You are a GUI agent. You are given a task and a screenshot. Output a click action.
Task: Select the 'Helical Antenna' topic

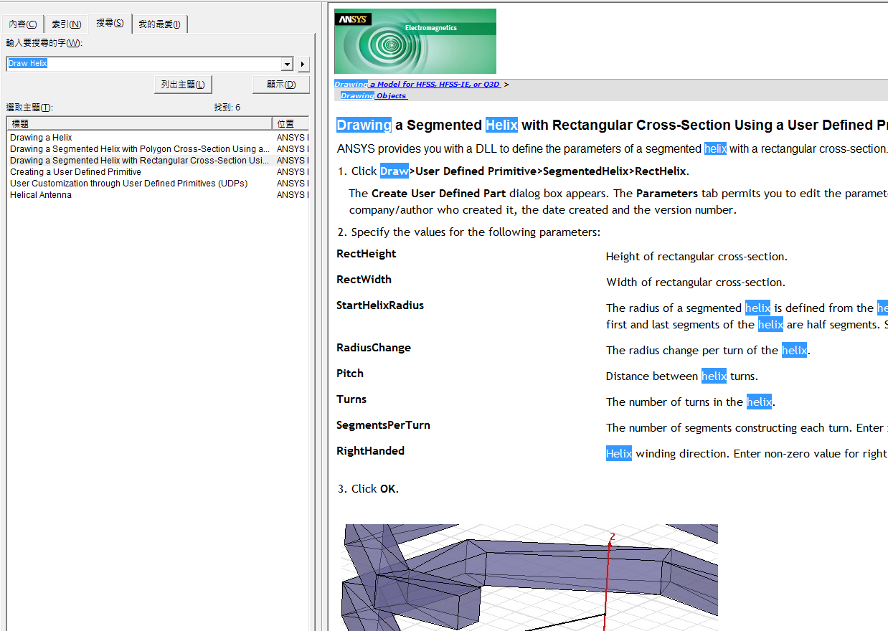pos(41,195)
